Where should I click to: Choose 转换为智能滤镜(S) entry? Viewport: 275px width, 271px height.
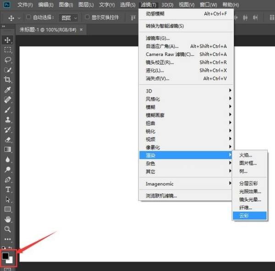pos(186,26)
